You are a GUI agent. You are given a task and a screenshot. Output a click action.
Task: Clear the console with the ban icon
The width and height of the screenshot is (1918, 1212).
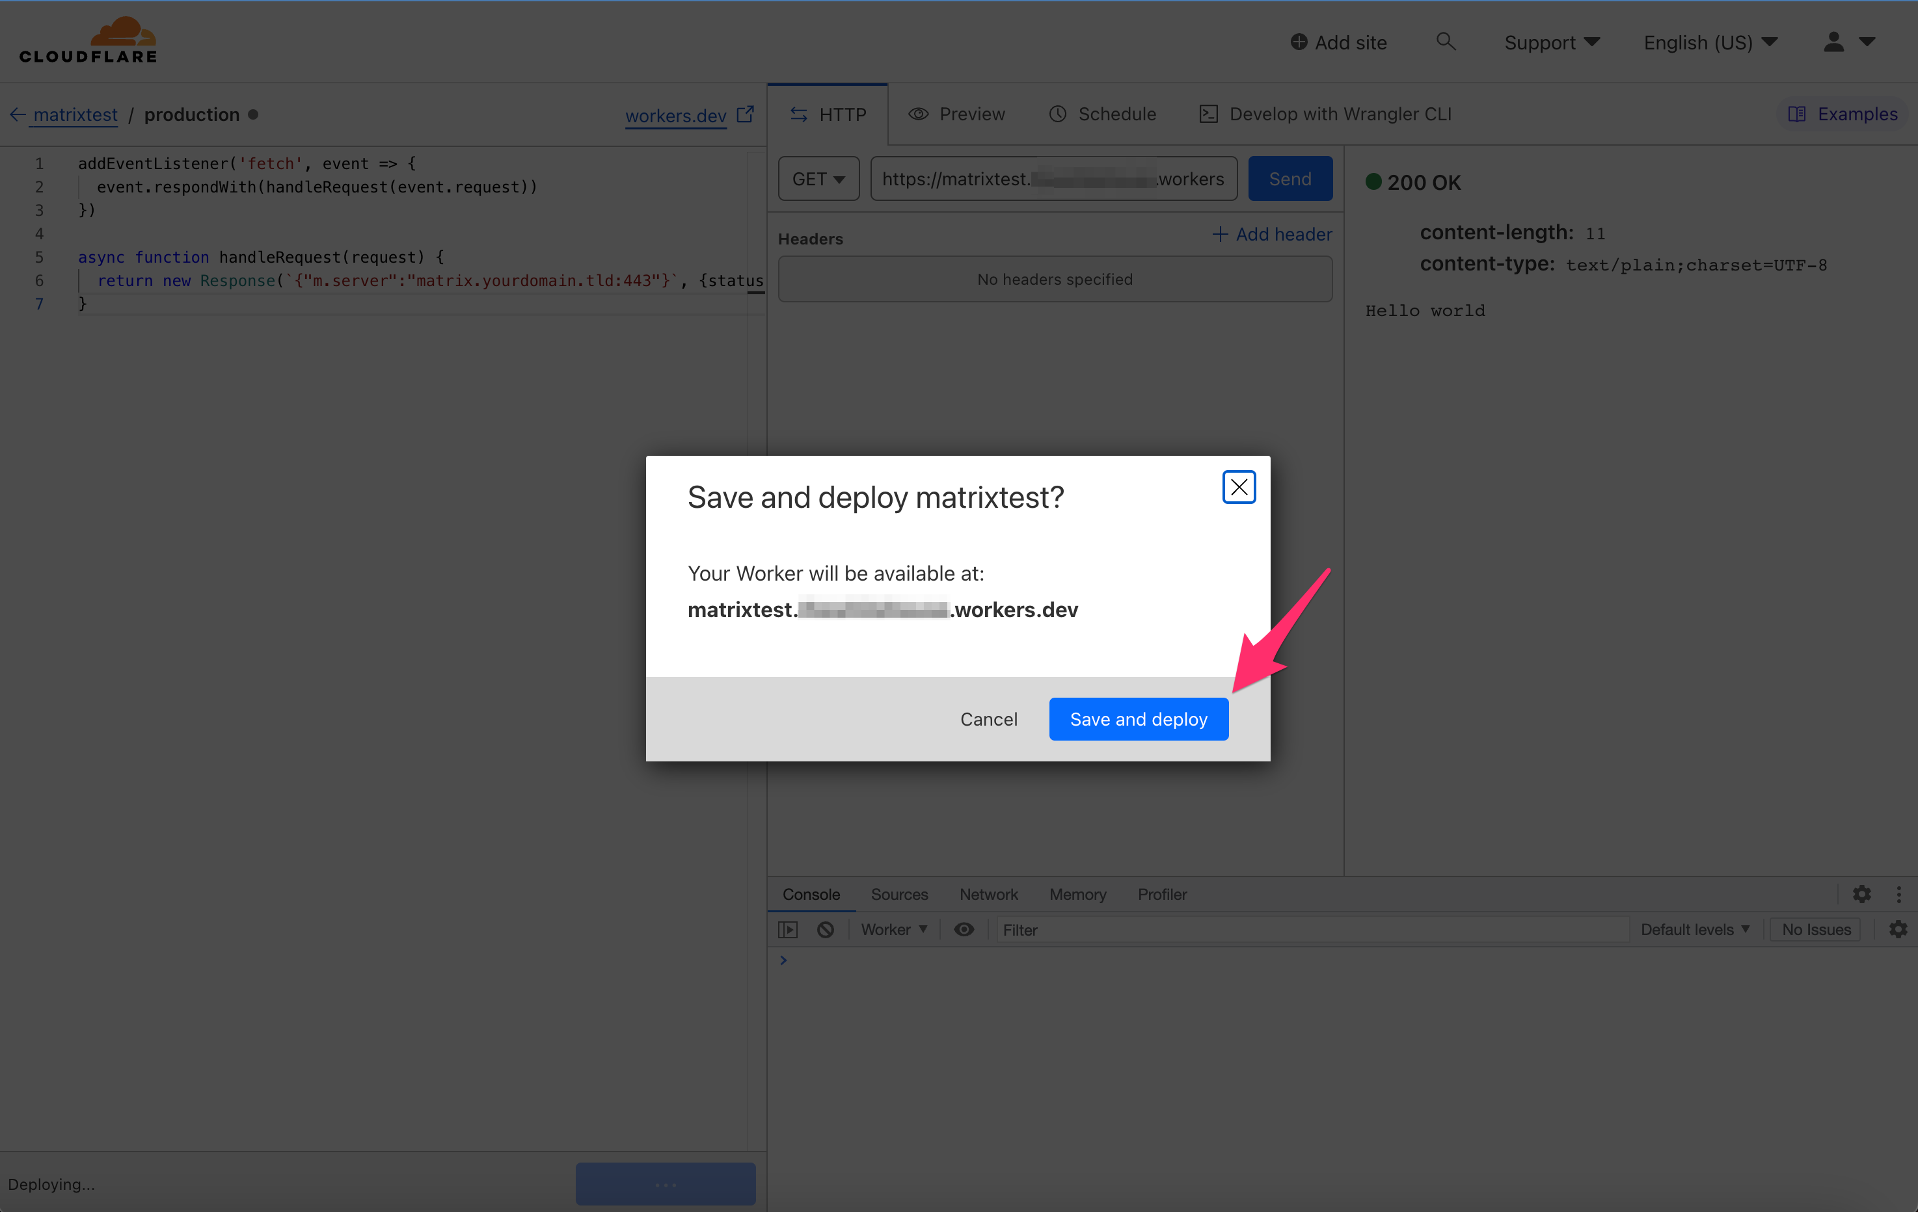coord(825,930)
